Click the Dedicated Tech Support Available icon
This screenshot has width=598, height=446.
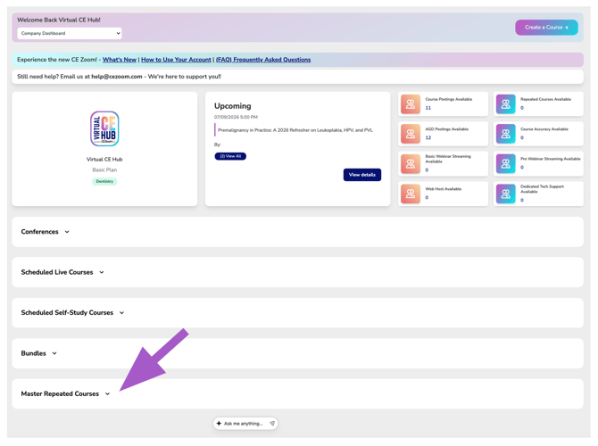506,194
